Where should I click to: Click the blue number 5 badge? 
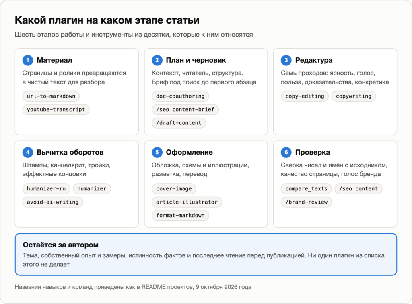pos(157,152)
